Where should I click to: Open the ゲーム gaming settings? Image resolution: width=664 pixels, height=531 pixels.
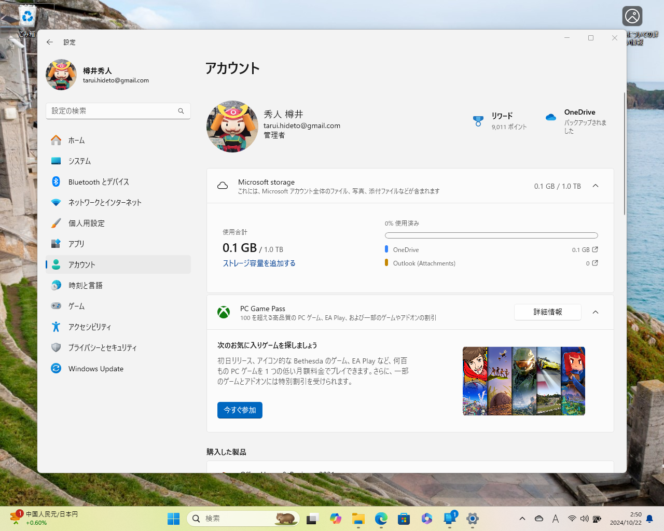coord(118,306)
